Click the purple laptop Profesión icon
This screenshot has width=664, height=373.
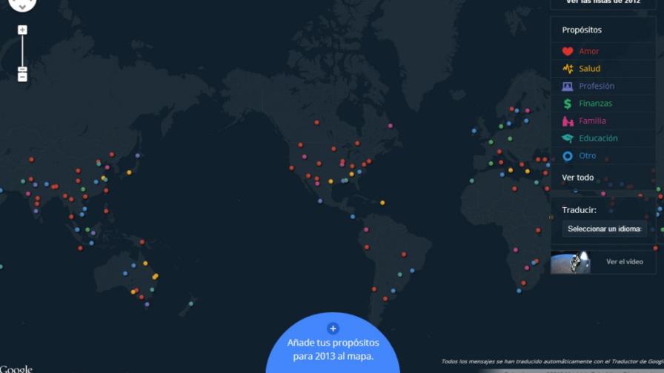[x=568, y=87]
